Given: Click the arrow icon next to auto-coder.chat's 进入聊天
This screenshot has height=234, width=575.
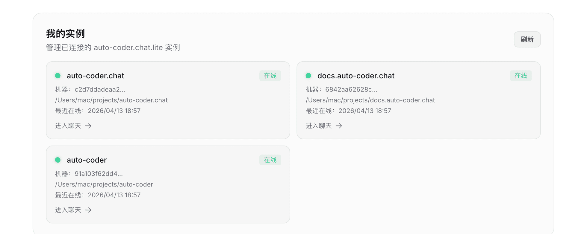Looking at the screenshot, I should pos(88,126).
